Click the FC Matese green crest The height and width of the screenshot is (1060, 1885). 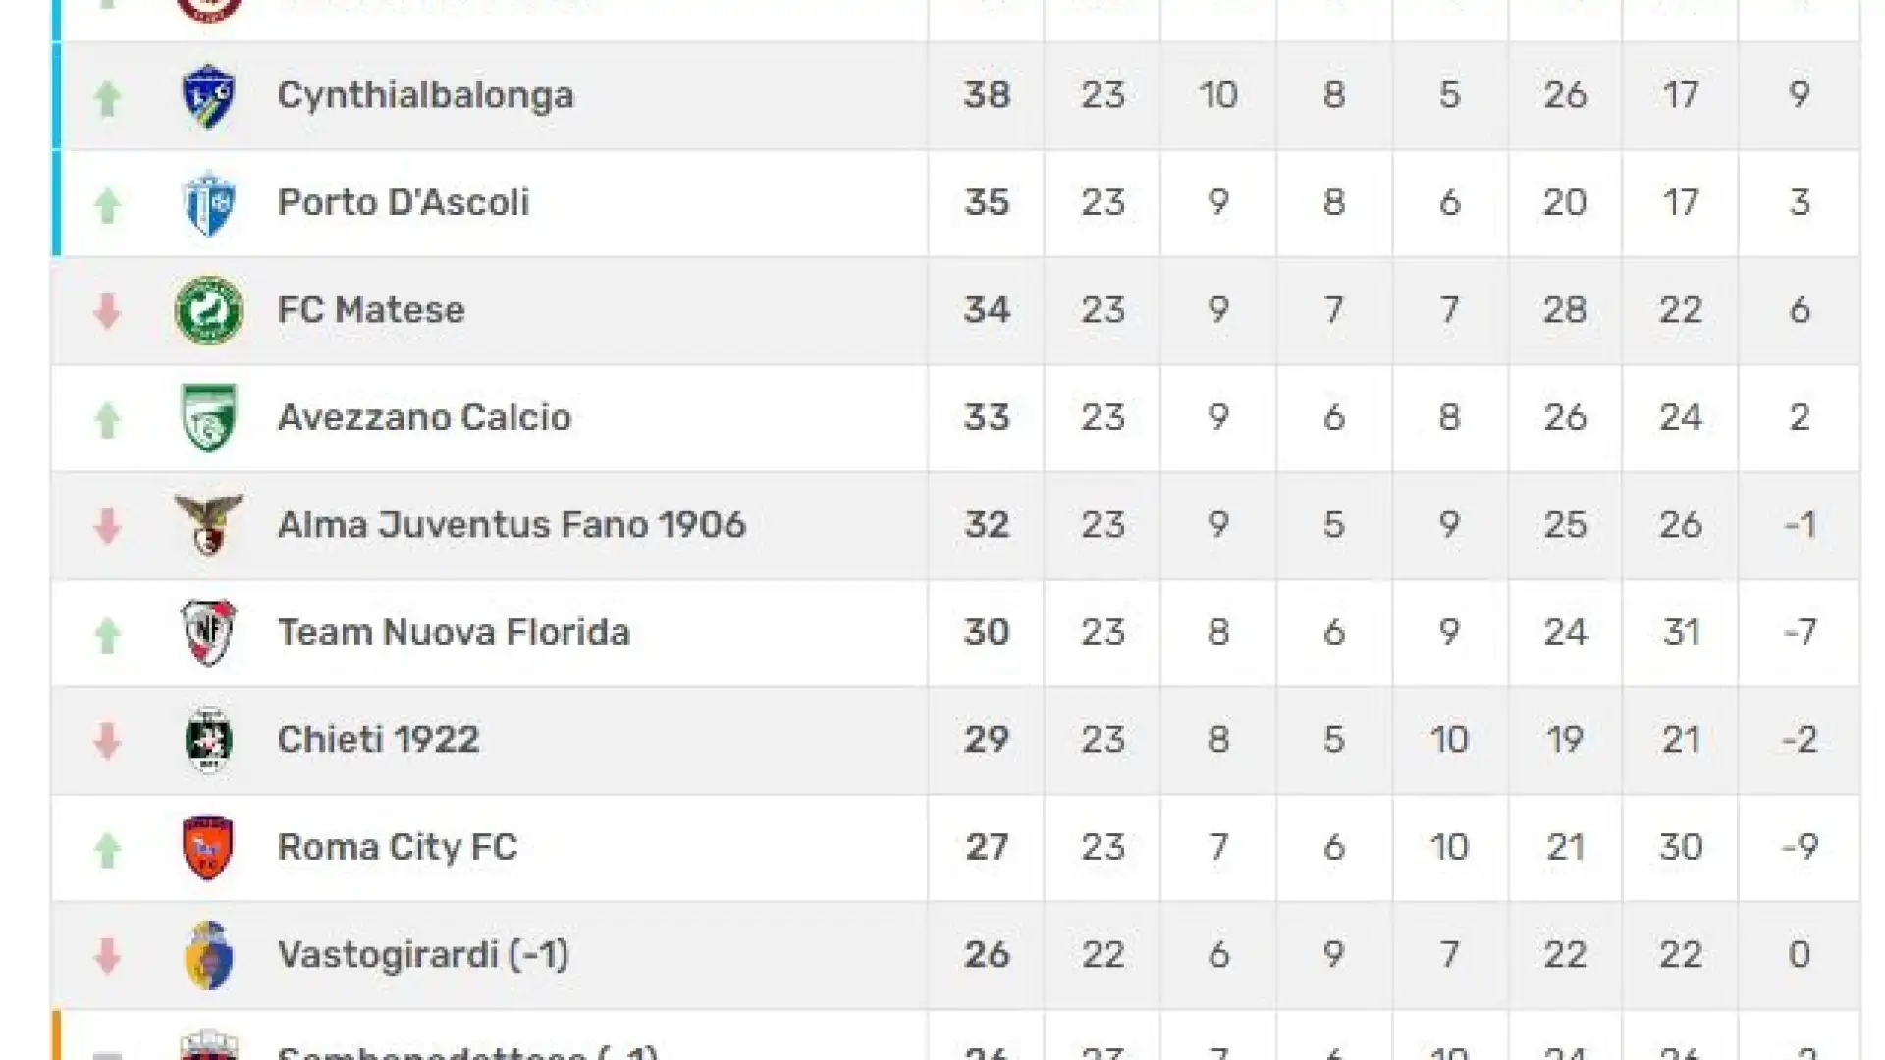[208, 310]
